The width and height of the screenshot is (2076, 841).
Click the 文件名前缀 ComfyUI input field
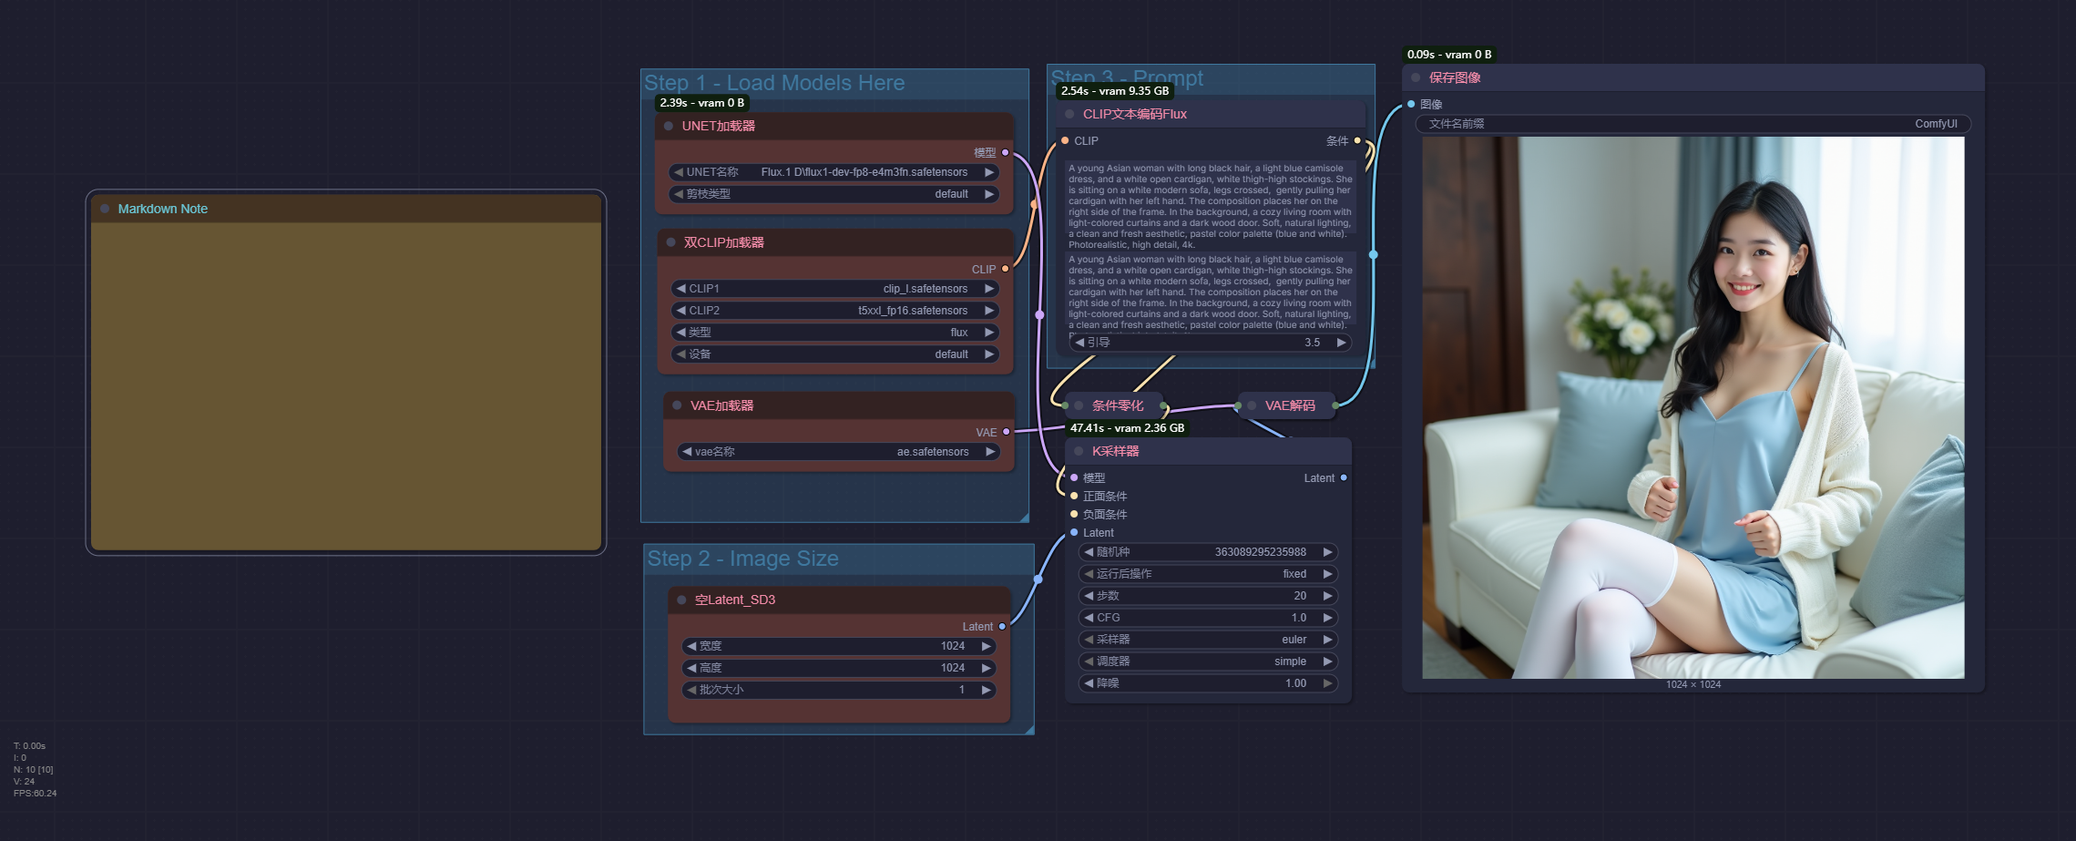click(1693, 124)
